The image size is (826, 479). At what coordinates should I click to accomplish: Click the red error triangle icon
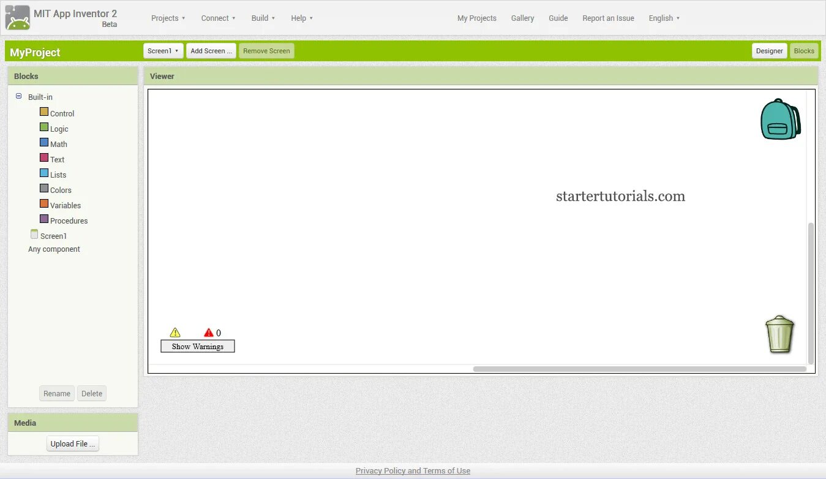click(209, 333)
